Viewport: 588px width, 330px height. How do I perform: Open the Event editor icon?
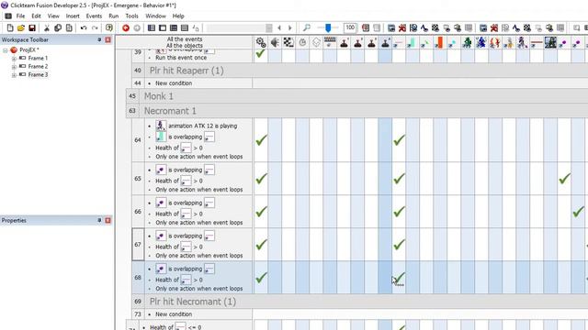coord(174,28)
